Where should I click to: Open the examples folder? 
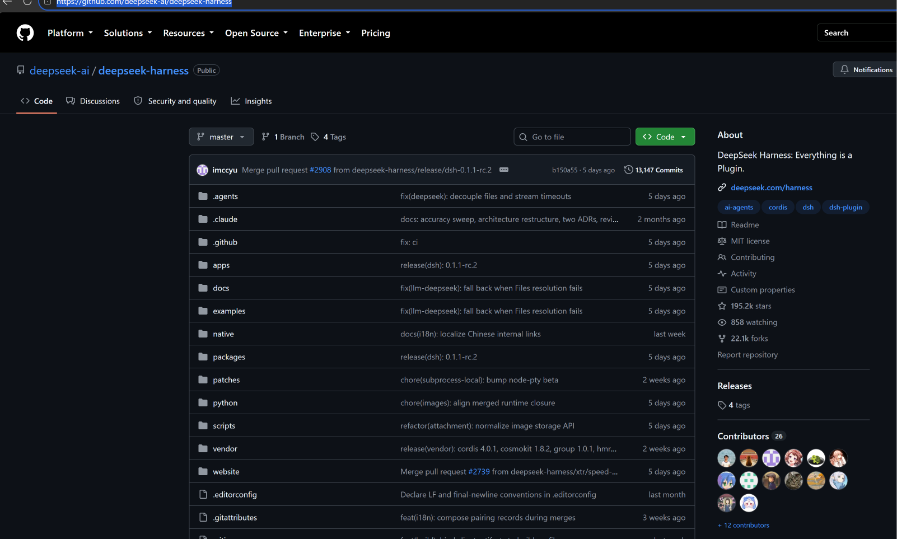click(229, 311)
